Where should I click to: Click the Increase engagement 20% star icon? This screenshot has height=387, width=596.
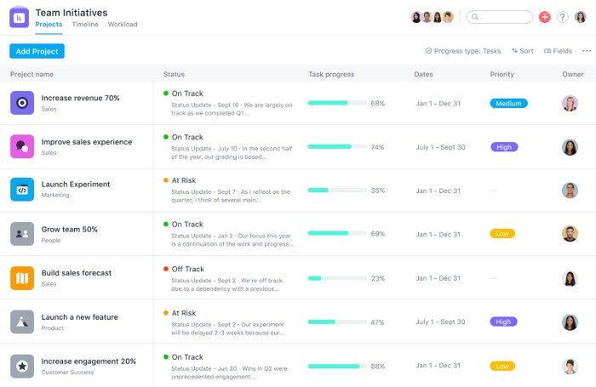pos(22,366)
